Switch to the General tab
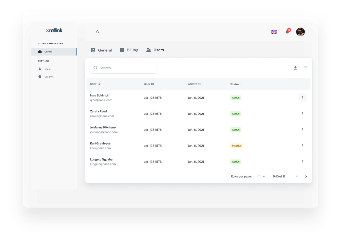341x241 pixels. tap(102, 50)
